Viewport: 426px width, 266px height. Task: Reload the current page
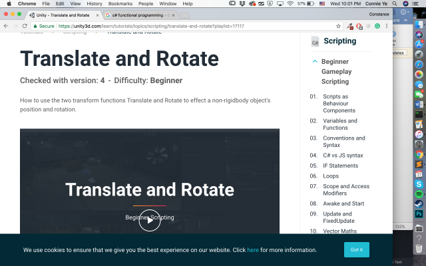(25, 26)
